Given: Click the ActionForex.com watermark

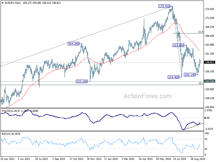Looking at the screenshot, I should [147, 96].
